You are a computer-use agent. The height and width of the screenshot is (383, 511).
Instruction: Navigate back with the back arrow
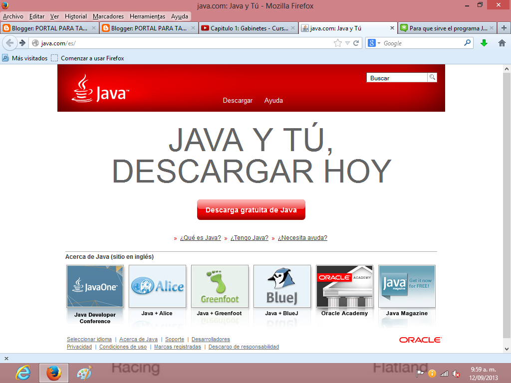pyautogui.click(x=9, y=43)
